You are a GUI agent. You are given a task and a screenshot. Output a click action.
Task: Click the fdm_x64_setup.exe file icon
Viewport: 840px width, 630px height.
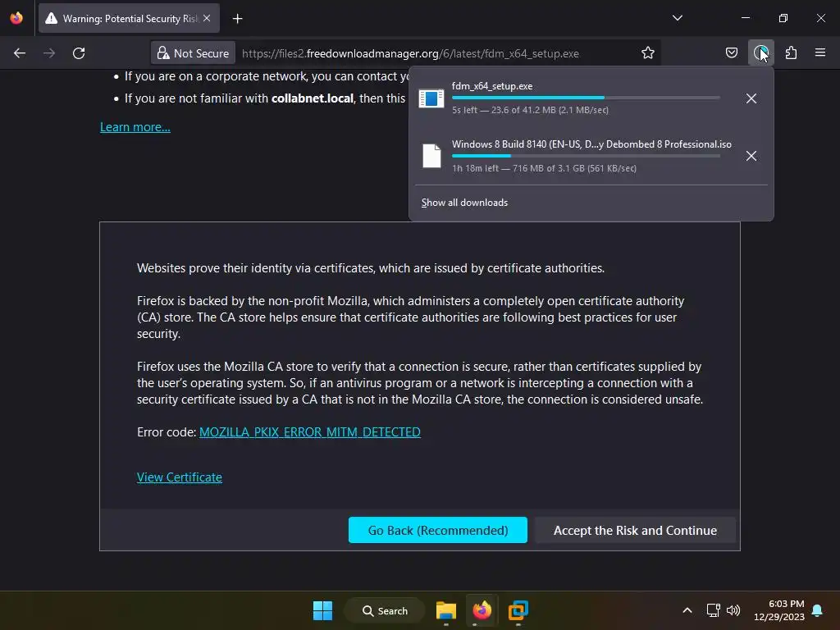click(x=431, y=98)
